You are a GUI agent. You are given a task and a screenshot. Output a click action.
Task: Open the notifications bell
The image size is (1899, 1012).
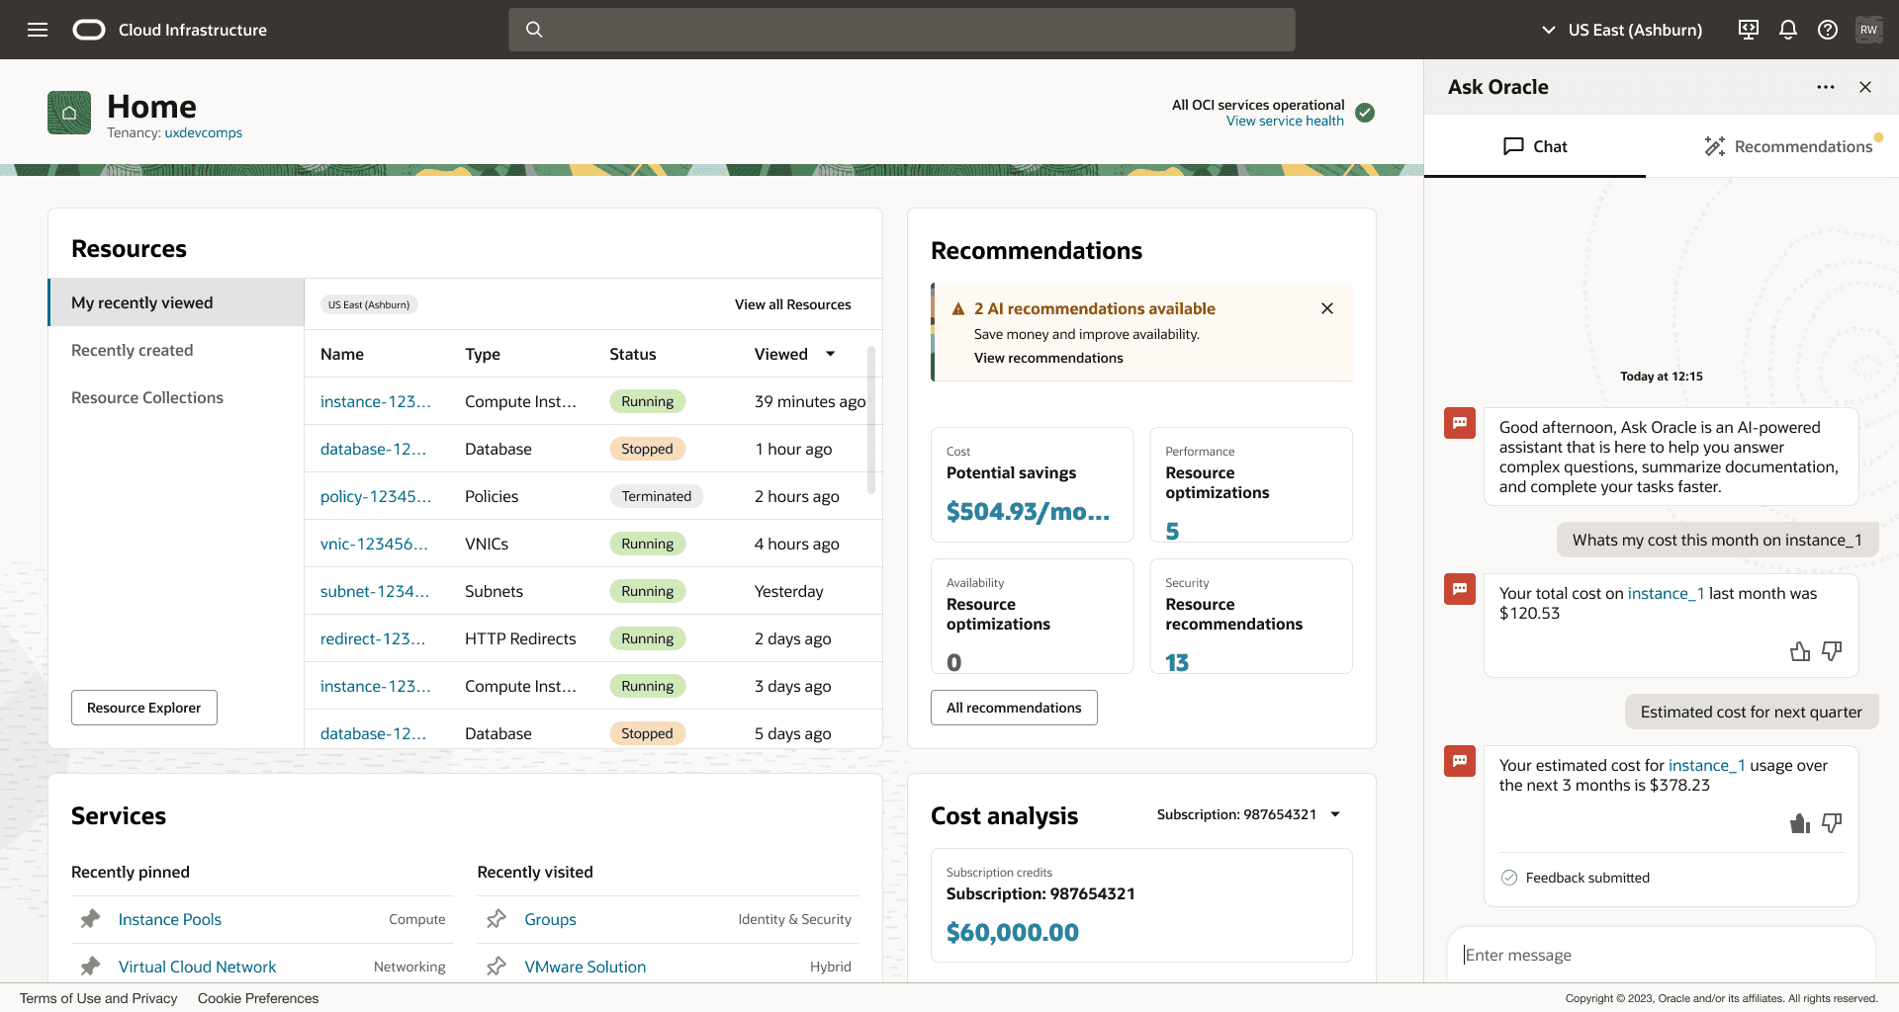[1788, 30]
